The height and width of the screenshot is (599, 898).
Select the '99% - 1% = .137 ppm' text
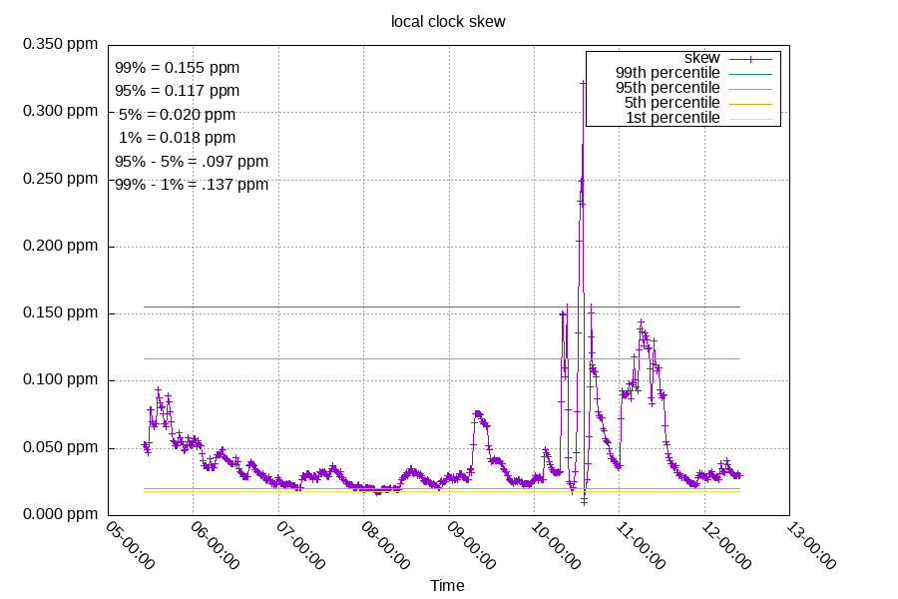(192, 185)
